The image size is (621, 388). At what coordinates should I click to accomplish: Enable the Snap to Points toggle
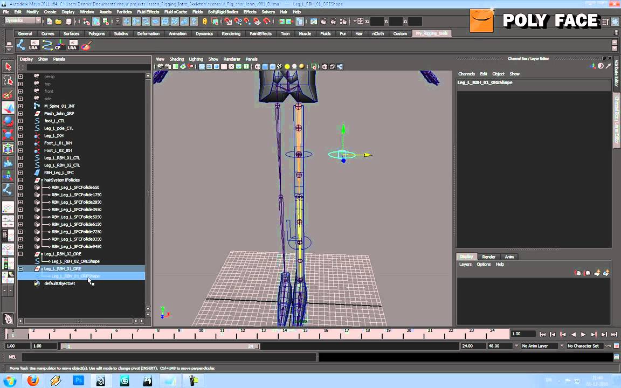(246, 22)
